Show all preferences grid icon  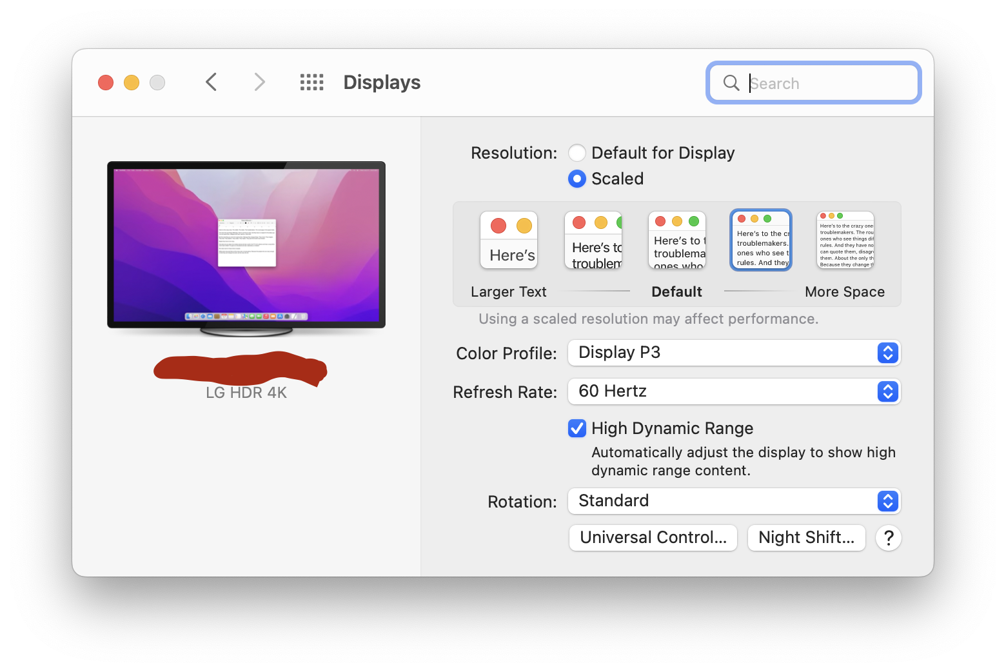click(312, 83)
